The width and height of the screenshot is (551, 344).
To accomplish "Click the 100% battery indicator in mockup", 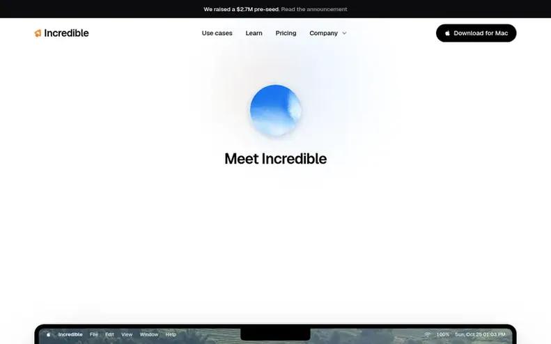I will 443,334.
